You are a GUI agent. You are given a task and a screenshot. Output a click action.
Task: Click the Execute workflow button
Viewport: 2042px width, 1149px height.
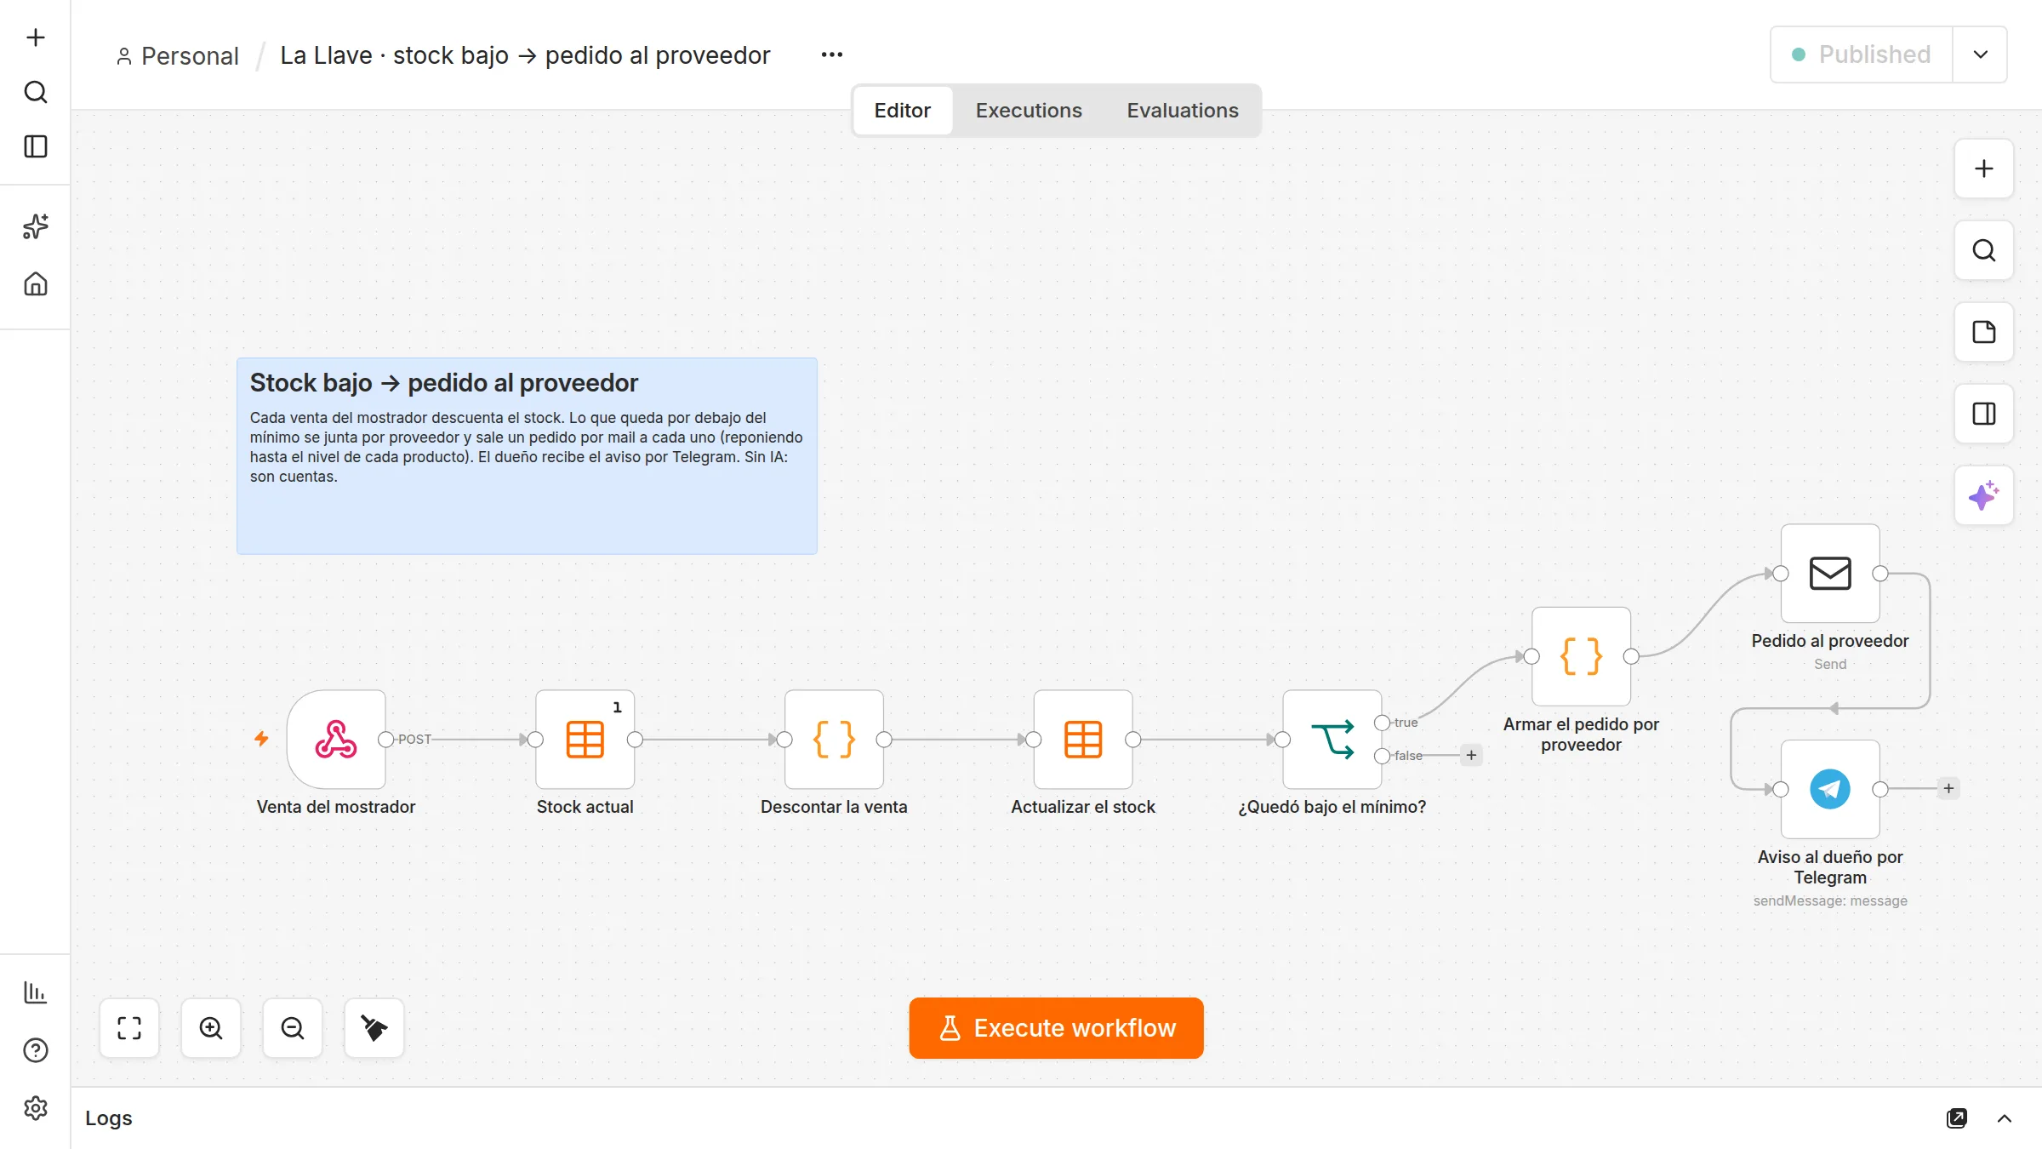point(1056,1028)
